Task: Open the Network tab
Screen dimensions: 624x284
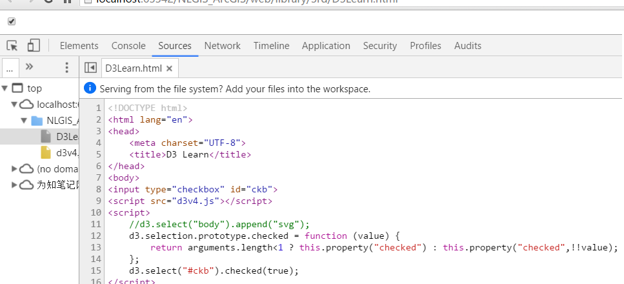Action: (x=223, y=46)
